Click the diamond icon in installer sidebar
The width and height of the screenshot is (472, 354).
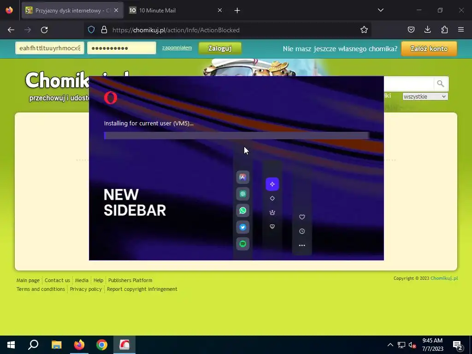(x=272, y=198)
